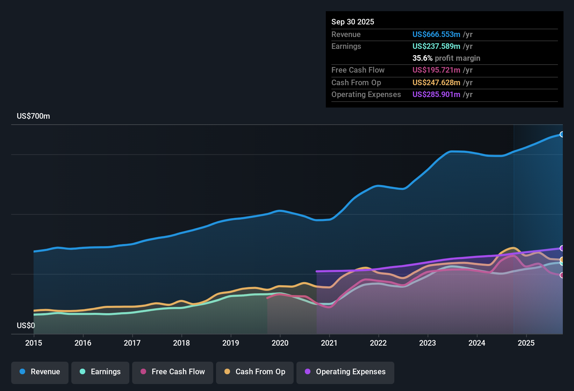Click the 2020 label on the x-axis
The image size is (574, 391).
[280, 343]
